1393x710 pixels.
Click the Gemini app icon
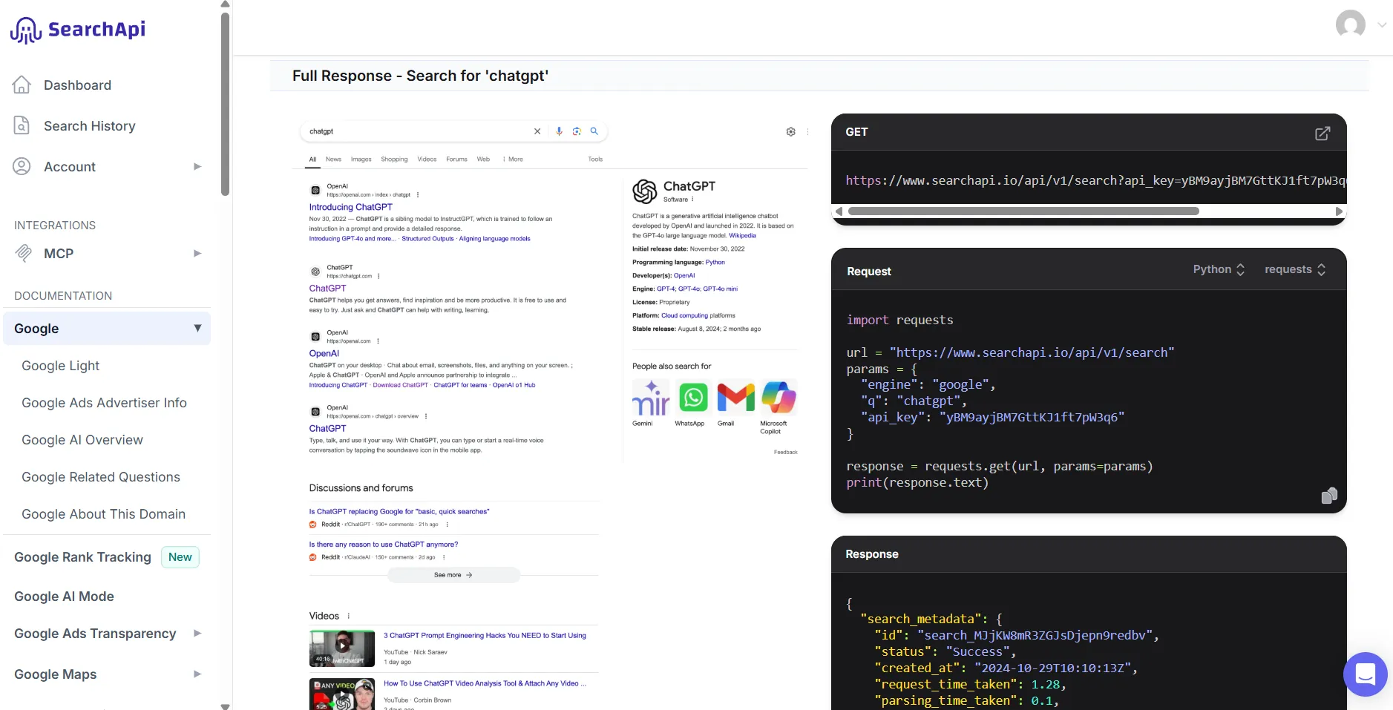(650, 398)
